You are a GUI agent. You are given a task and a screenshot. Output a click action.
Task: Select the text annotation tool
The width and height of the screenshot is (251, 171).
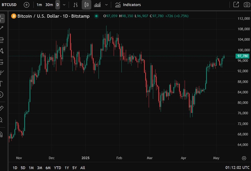tap(1, 83)
